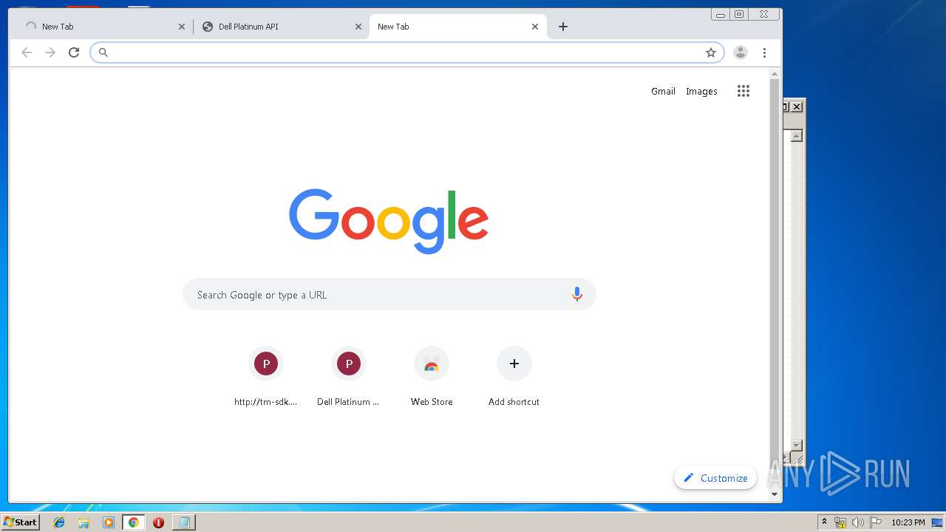
Task: Open the Images link
Action: point(701,91)
